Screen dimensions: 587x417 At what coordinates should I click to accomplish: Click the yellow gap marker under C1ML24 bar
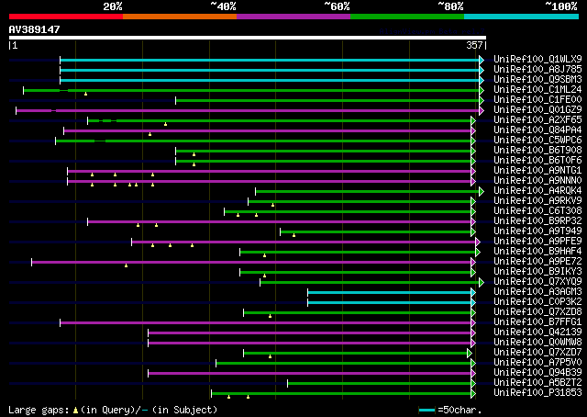[85, 94]
